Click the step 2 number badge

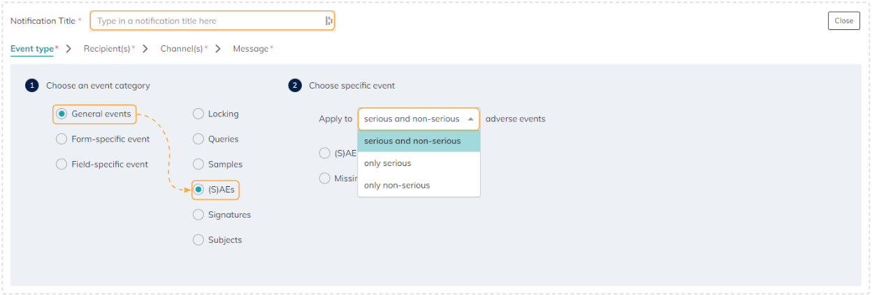pos(294,86)
